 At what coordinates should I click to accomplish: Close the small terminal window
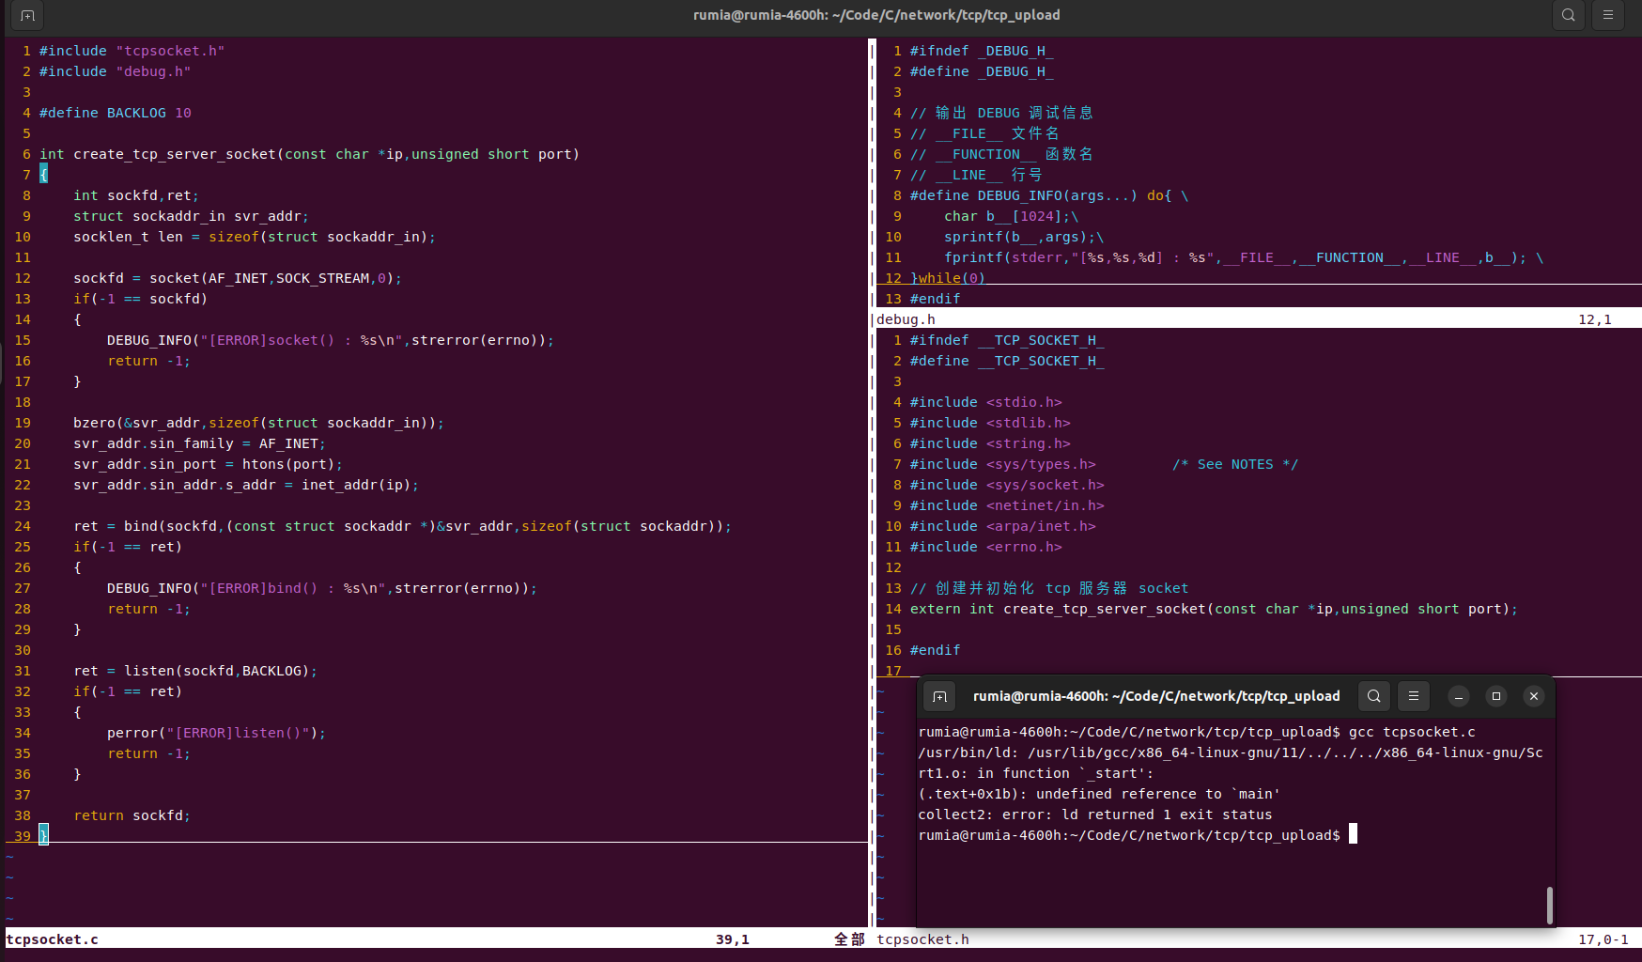tap(1534, 696)
